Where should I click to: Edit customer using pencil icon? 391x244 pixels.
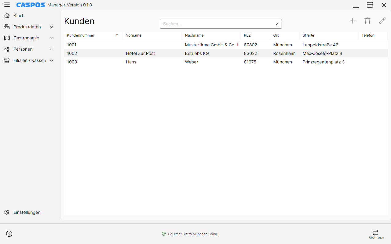click(x=382, y=21)
